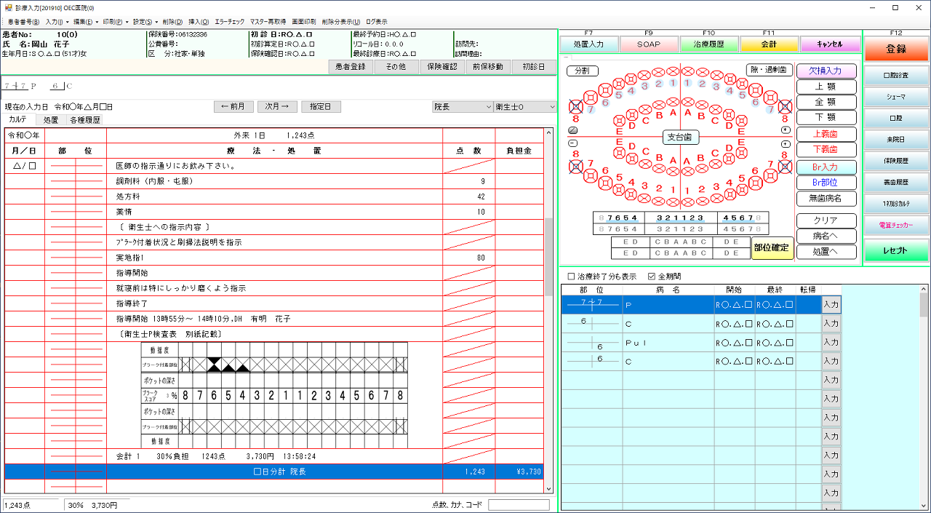The image size is (931, 513).
Task: Click the 登録 button
Action: click(896, 49)
